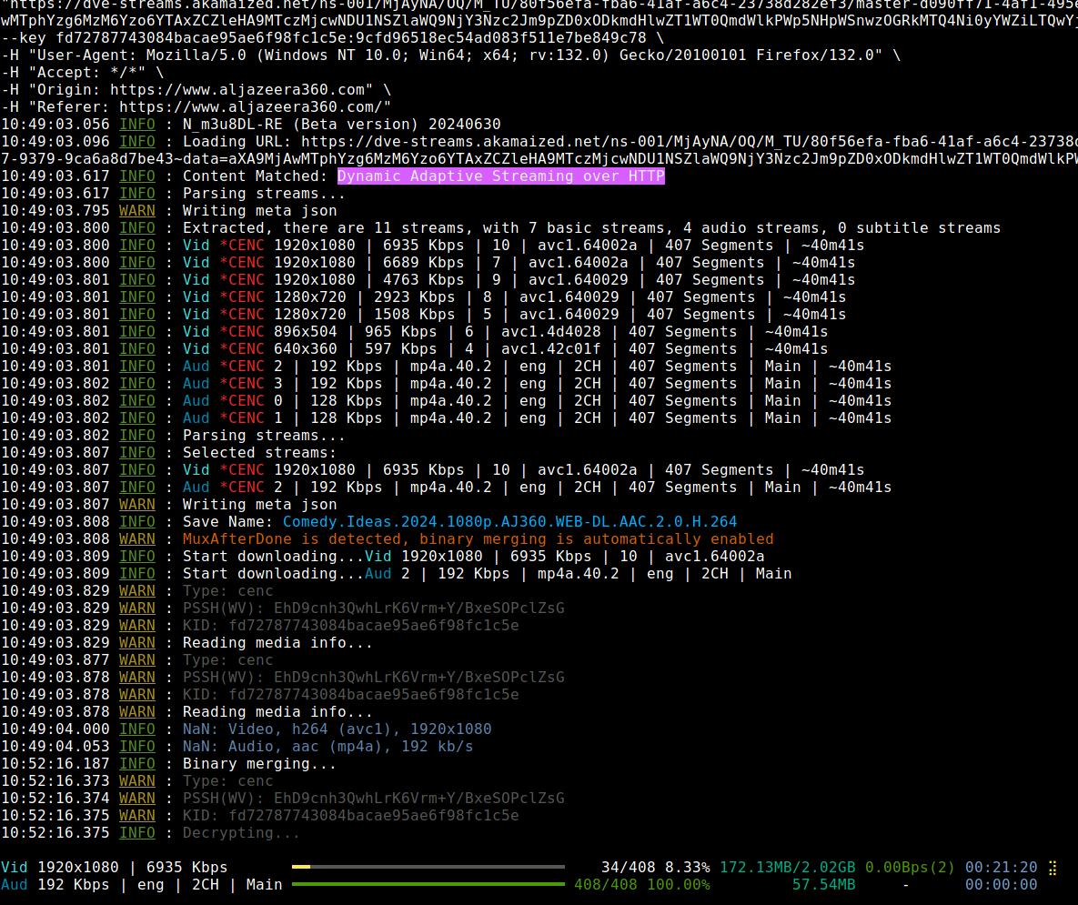Click the 'Start downloading...Aud 2' line
This screenshot has height=905, width=1078.
tap(488, 573)
